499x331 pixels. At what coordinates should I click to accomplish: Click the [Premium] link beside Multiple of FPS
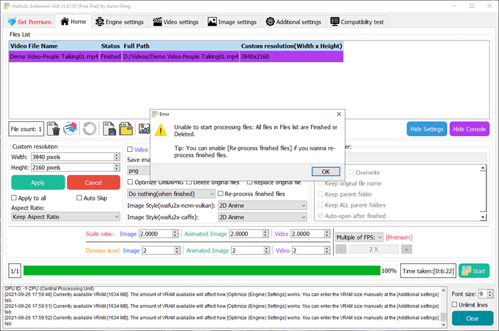[399, 238]
